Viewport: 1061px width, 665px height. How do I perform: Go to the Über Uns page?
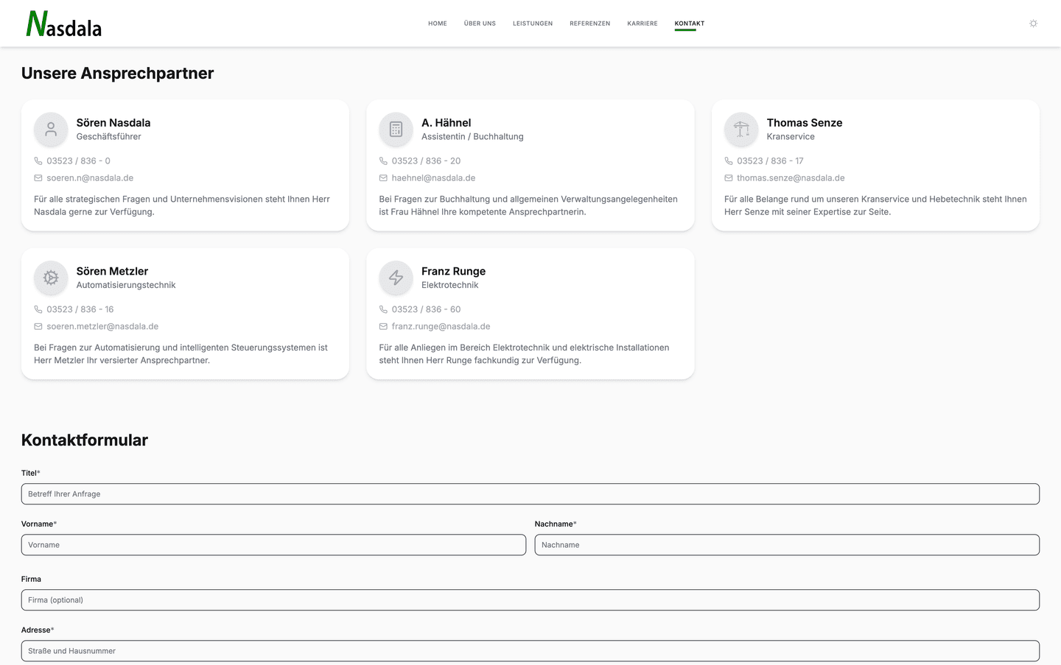coord(480,24)
